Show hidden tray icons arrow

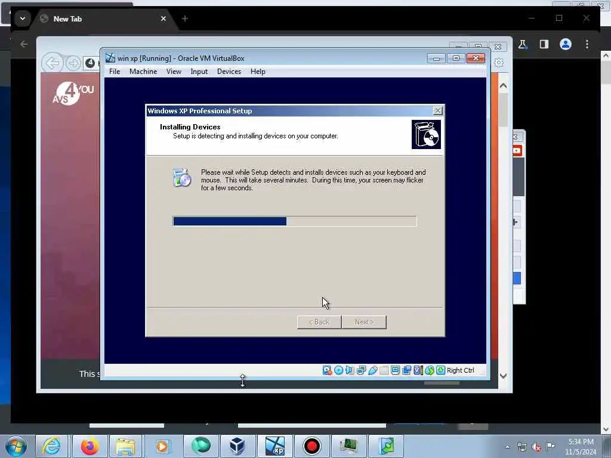click(507, 447)
